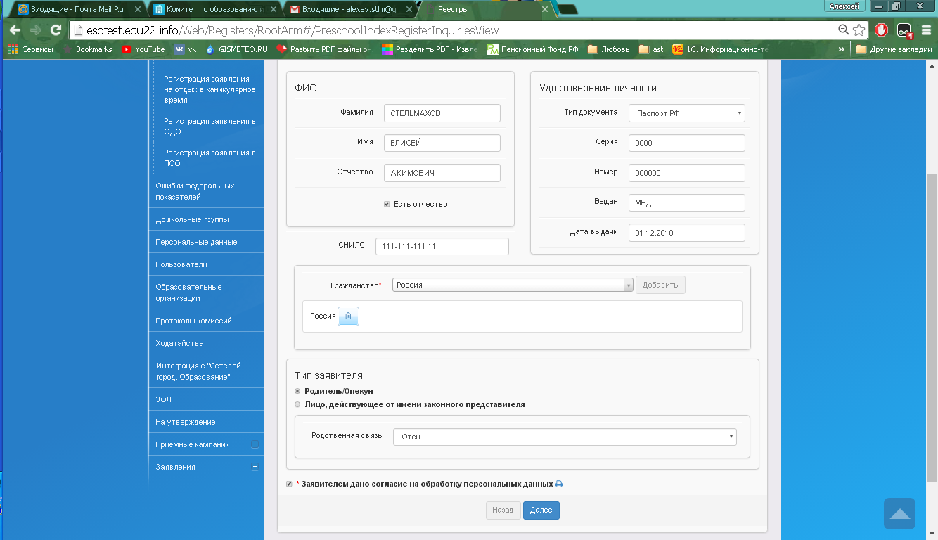Reload the page with the refresh icon
Viewport: 938px width, 540px height.
tap(56, 30)
